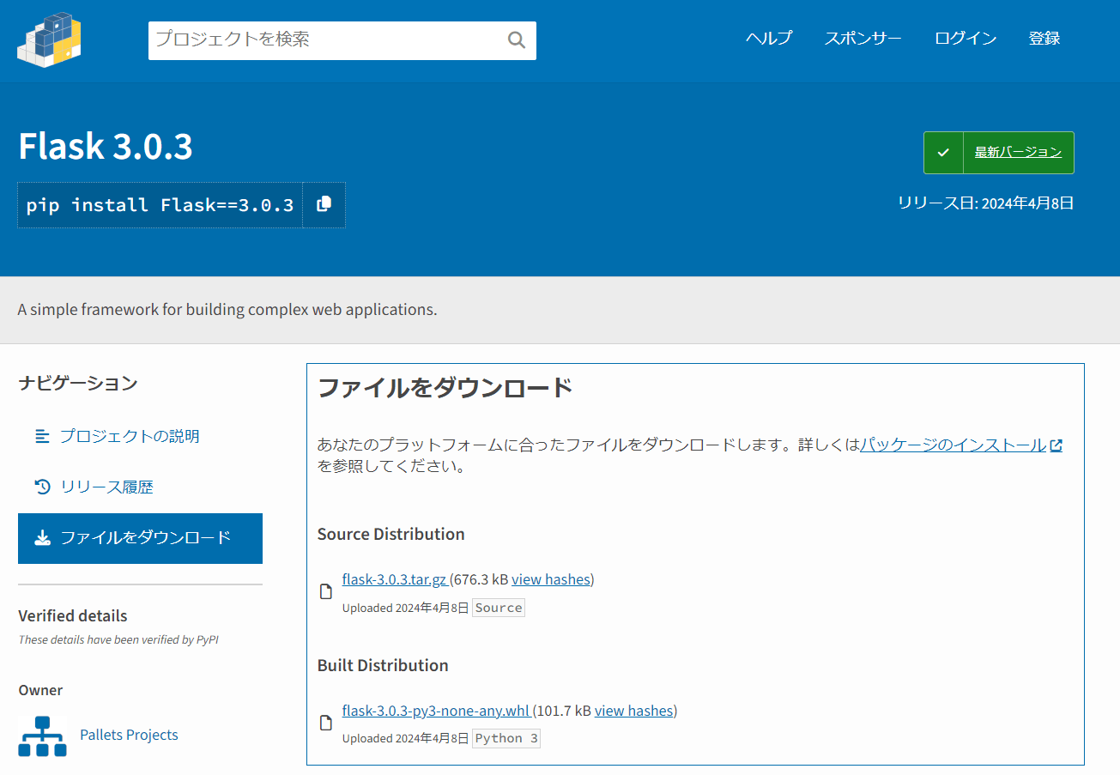The width and height of the screenshot is (1120, 775).
Task: Click the checkmark icon on latest version button
Action: pyautogui.click(x=944, y=153)
